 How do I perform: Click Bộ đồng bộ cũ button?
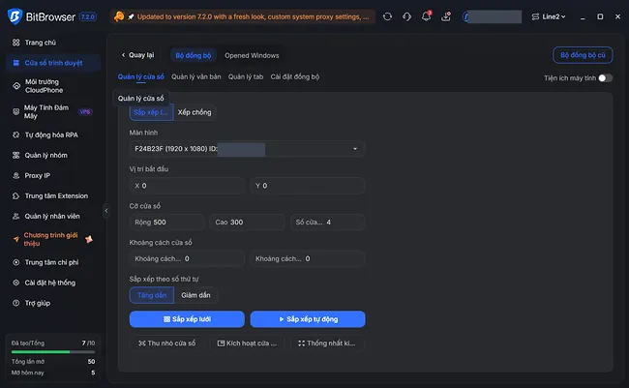coord(583,55)
